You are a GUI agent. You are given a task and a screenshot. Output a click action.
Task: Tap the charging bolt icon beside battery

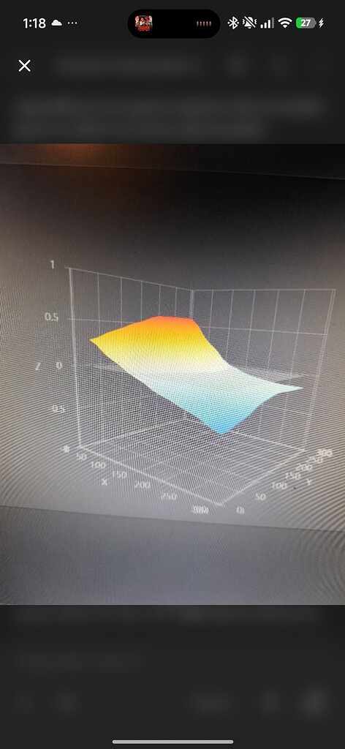click(x=321, y=23)
